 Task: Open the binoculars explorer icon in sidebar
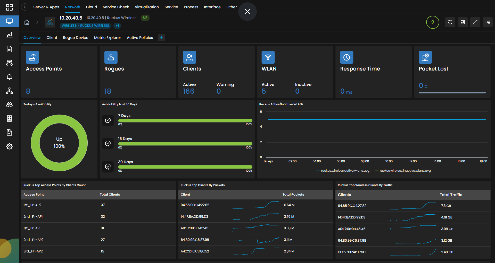(x=9, y=104)
